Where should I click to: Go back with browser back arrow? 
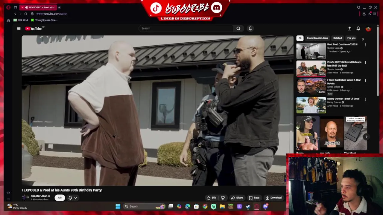[x=15, y=14]
